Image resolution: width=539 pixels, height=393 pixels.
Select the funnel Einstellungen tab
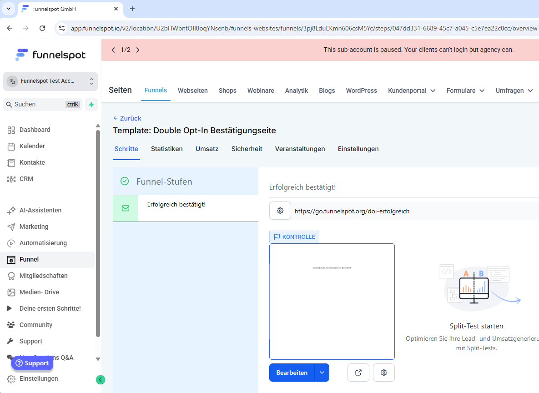pyautogui.click(x=358, y=149)
